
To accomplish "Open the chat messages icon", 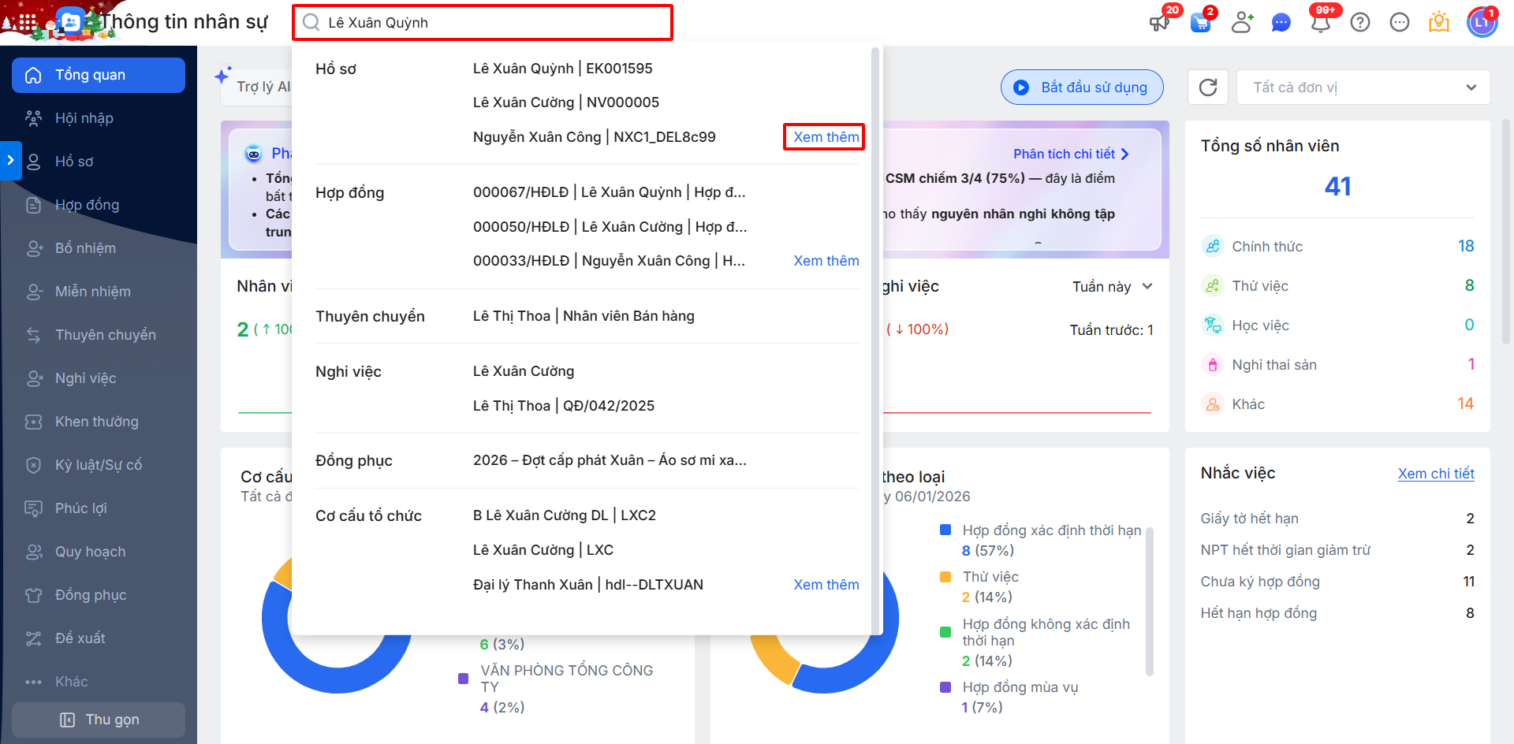I will point(1281,23).
